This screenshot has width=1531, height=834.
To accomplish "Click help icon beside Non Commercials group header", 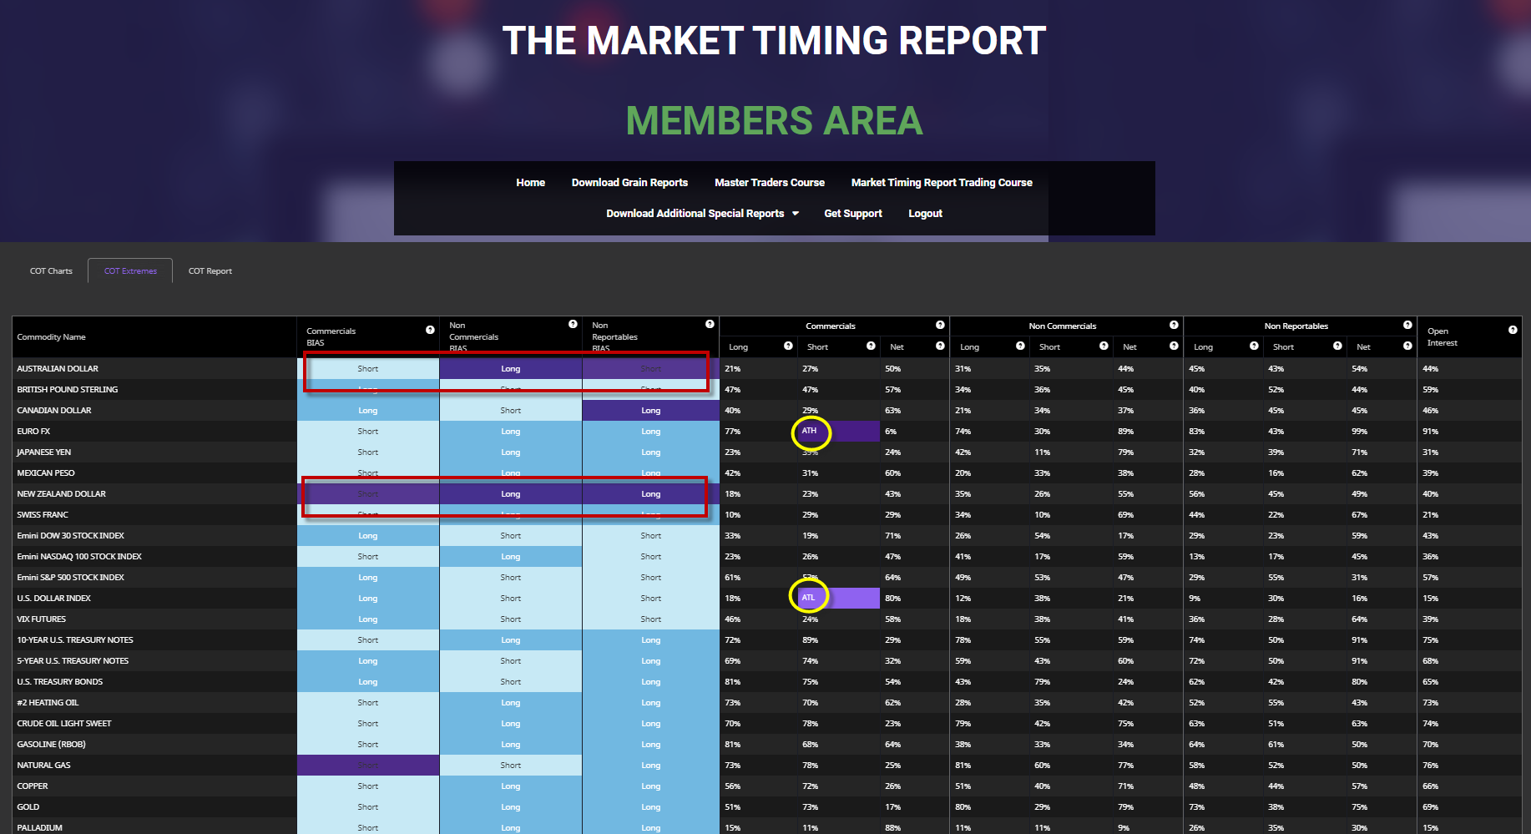I will click(x=1174, y=325).
